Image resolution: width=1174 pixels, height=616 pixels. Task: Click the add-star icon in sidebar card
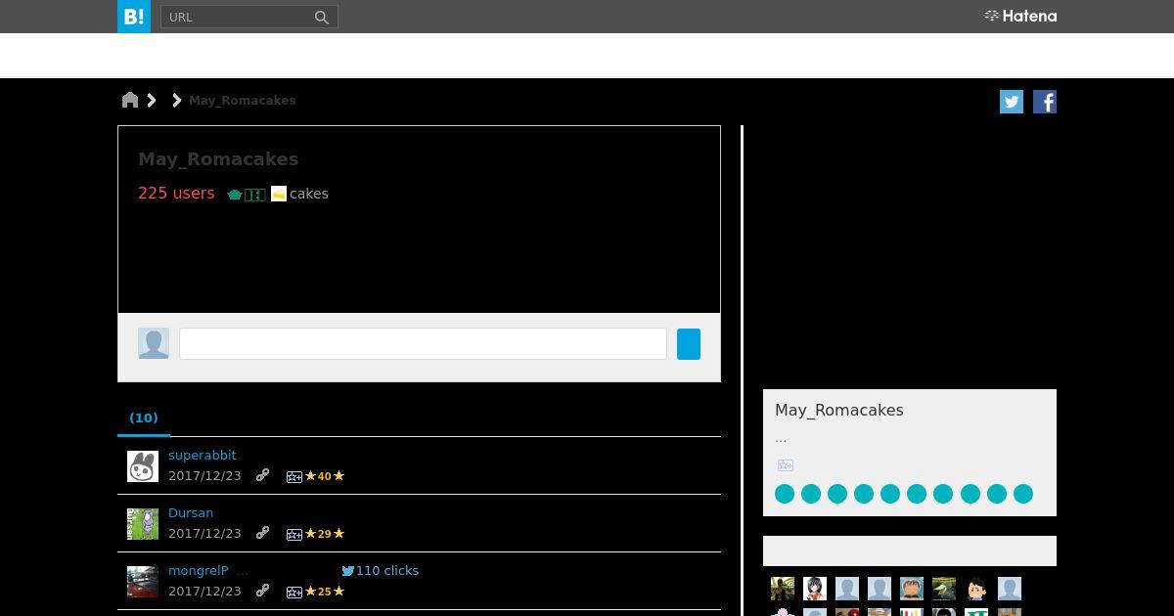click(x=786, y=465)
